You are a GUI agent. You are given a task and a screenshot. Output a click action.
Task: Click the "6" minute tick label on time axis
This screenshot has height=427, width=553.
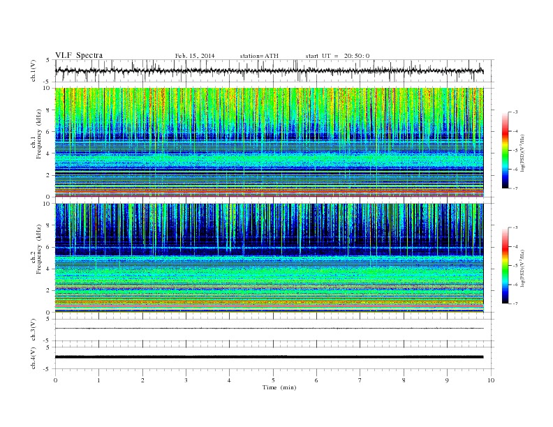[x=316, y=380]
